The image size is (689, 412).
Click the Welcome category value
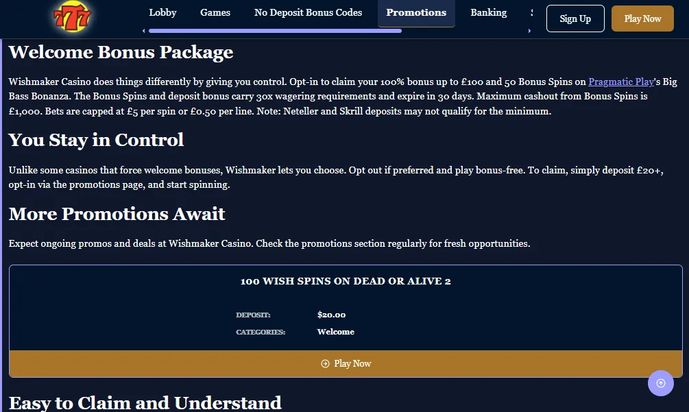[x=336, y=332]
